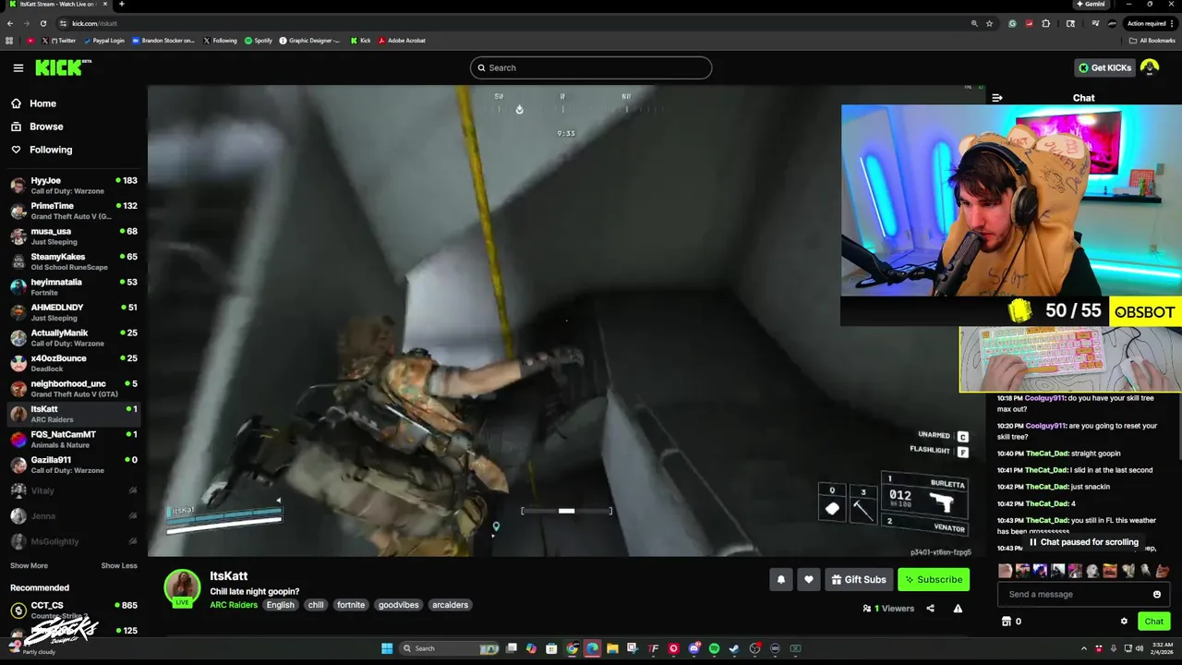The width and height of the screenshot is (1182, 665).
Task: Open the Get KICKs button
Action: (x=1104, y=67)
